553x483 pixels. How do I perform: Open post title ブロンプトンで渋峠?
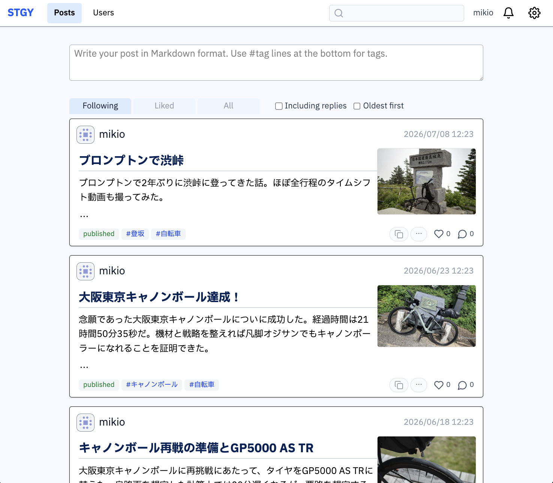[x=131, y=161]
